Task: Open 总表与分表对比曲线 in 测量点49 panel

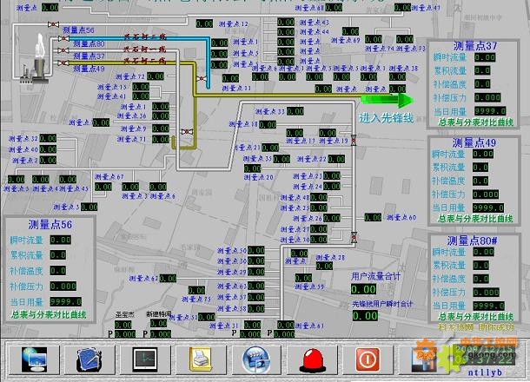Action: click(x=475, y=219)
